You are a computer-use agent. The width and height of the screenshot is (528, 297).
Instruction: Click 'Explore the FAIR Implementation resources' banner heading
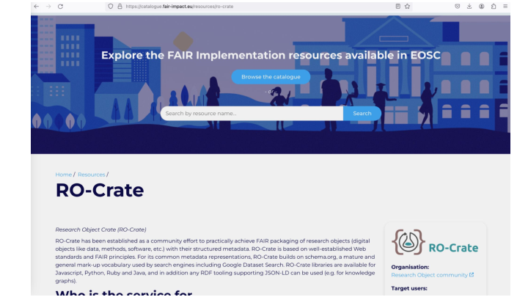[x=271, y=55]
